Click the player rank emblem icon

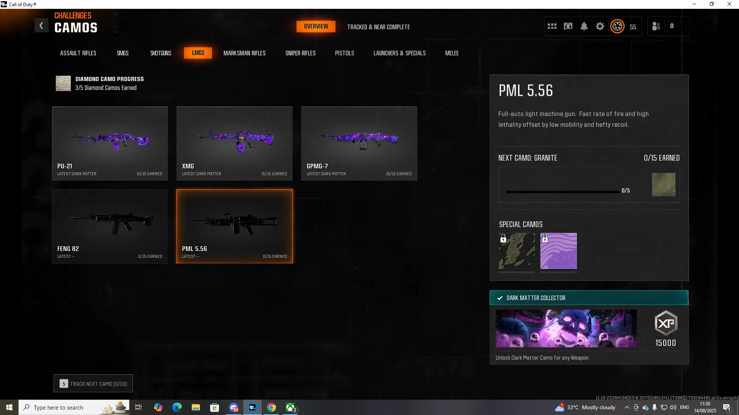(617, 26)
